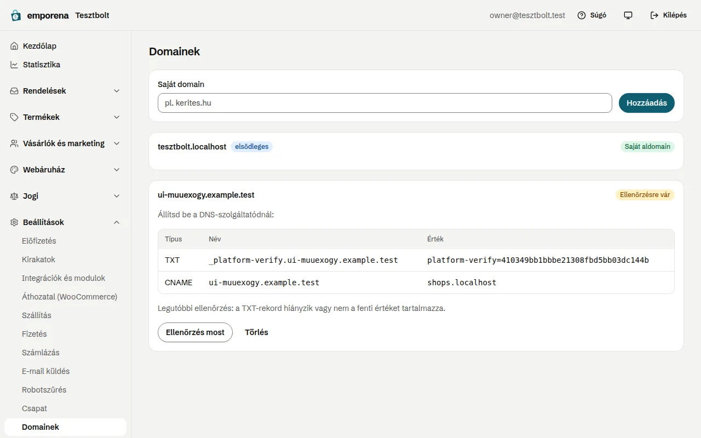Click the Termékek tag icon

(14, 117)
